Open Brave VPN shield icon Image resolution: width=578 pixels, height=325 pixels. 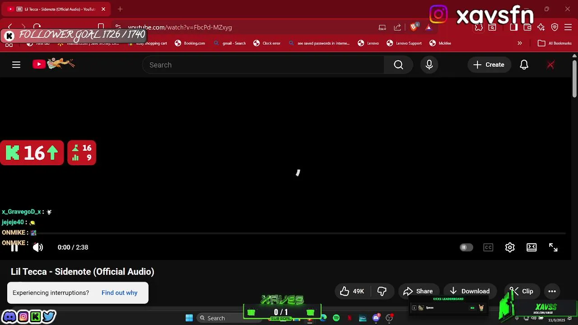[555, 28]
